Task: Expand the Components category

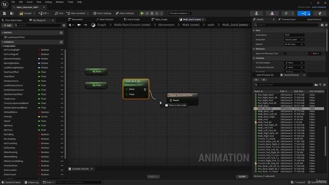Action: pos(2,46)
